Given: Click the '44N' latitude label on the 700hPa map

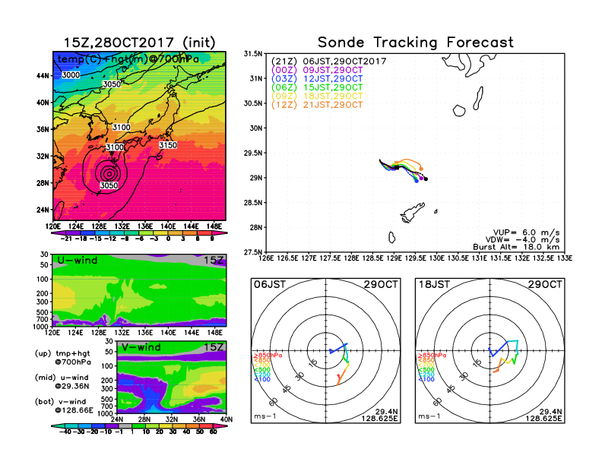Looking at the screenshot, I should 43,76.
